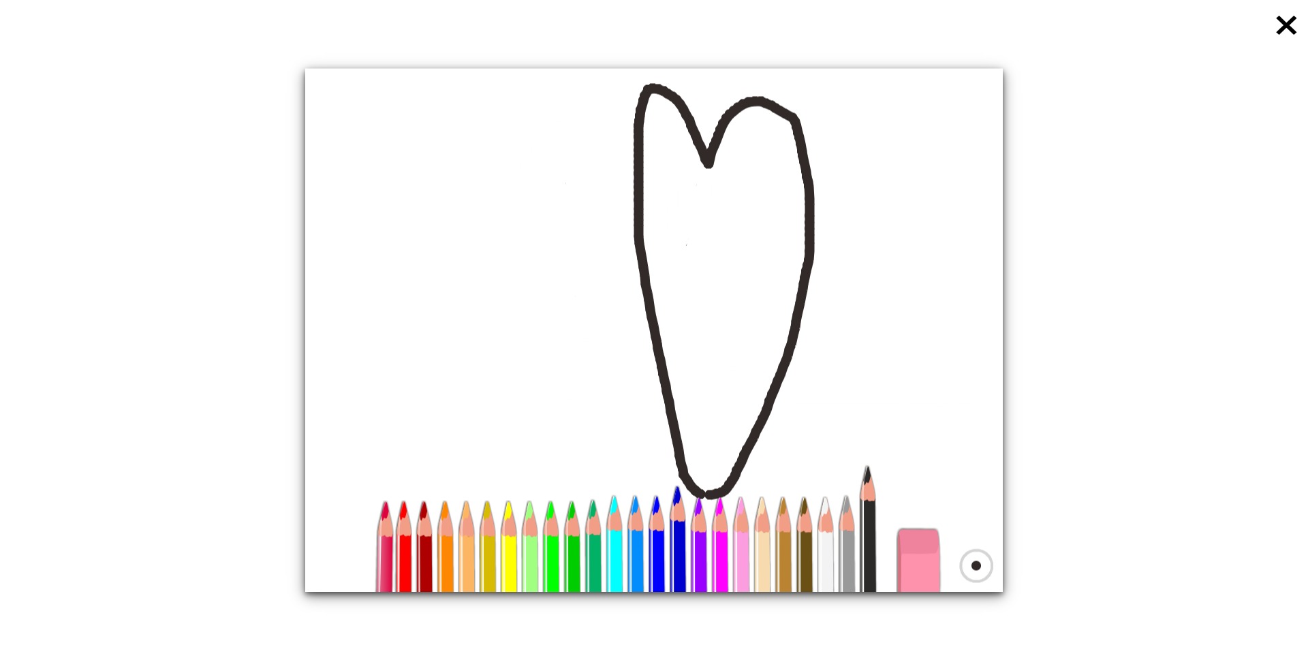
Task: Select the orange pencil
Action: pyautogui.click(x=446, y=547)
